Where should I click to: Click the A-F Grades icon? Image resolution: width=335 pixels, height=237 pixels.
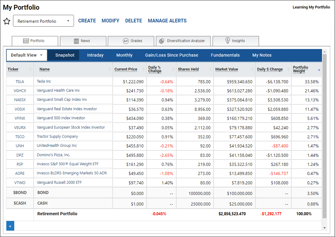click(x=126, y=41)
